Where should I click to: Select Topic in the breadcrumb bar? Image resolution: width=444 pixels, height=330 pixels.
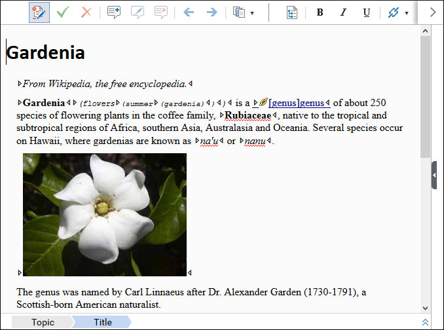click(43, 322)
